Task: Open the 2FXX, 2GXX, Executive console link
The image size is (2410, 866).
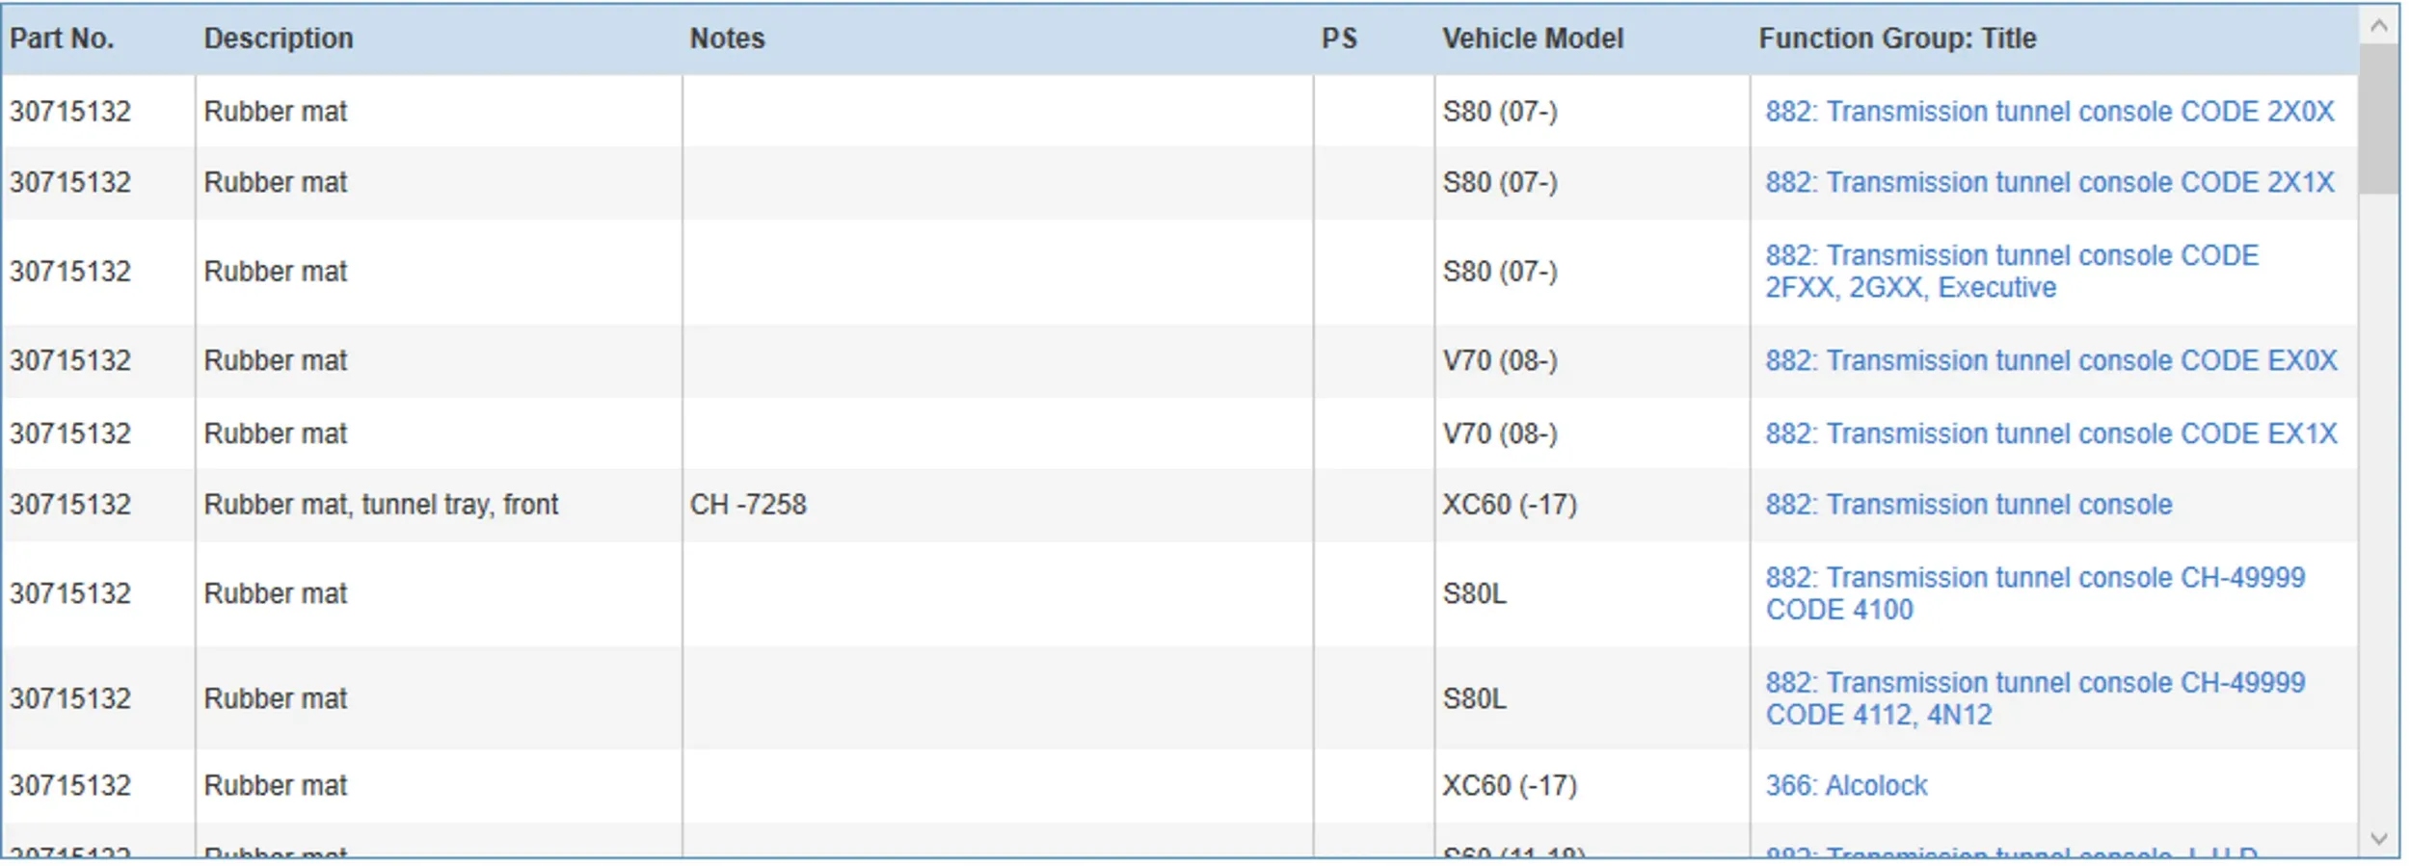Action: [2010, 272]
